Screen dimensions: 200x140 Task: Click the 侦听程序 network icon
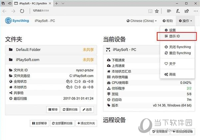[x=109, y=88]
